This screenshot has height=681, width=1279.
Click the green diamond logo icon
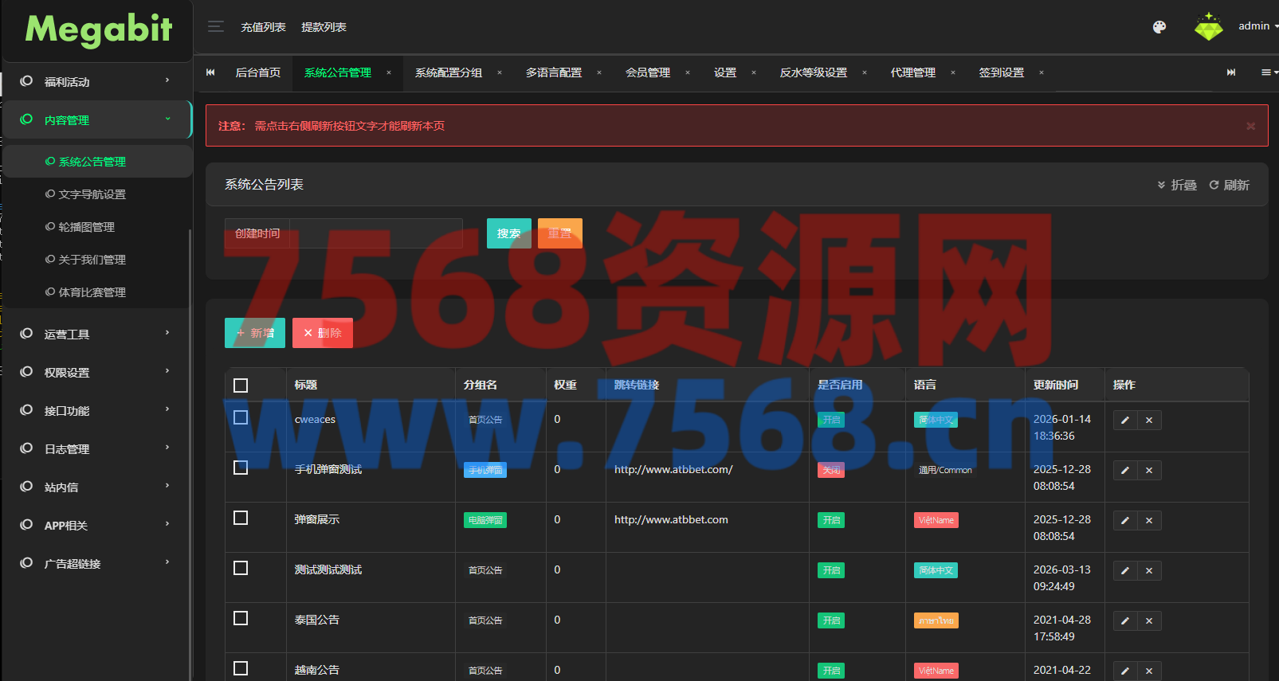click(x=1208, y=27)
